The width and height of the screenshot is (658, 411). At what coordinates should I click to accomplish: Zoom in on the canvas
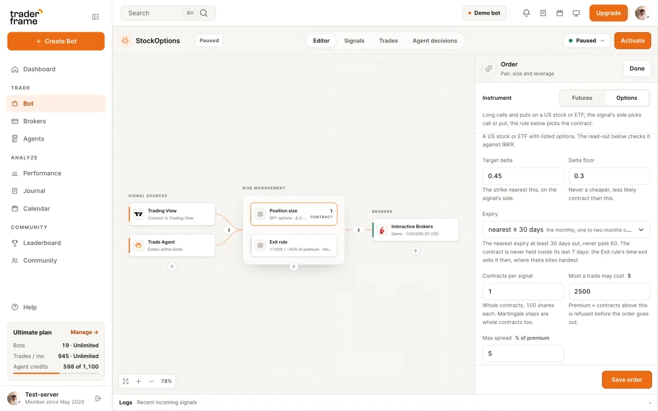138,381
